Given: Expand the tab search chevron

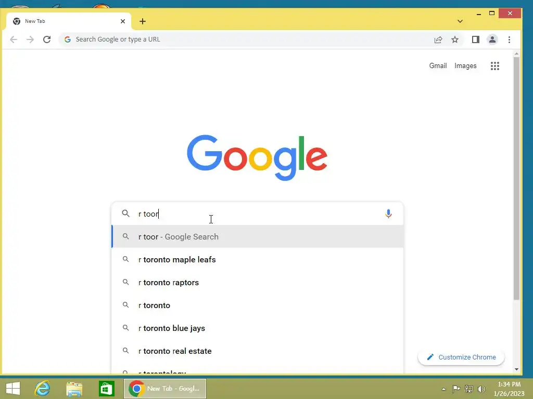Looking at the screenshot, I should coord(460,21).
